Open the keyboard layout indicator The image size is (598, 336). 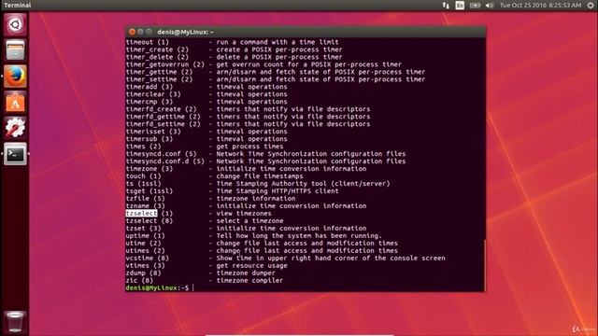[460, 5]
